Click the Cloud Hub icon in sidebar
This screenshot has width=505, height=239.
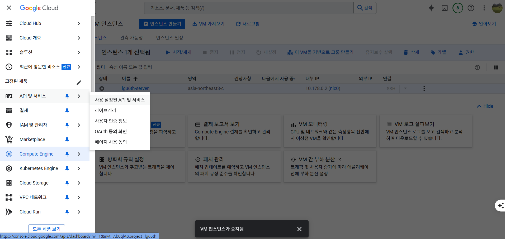click(9, 23)
